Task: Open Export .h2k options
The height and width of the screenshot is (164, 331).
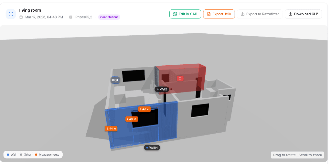Action: 219,14
